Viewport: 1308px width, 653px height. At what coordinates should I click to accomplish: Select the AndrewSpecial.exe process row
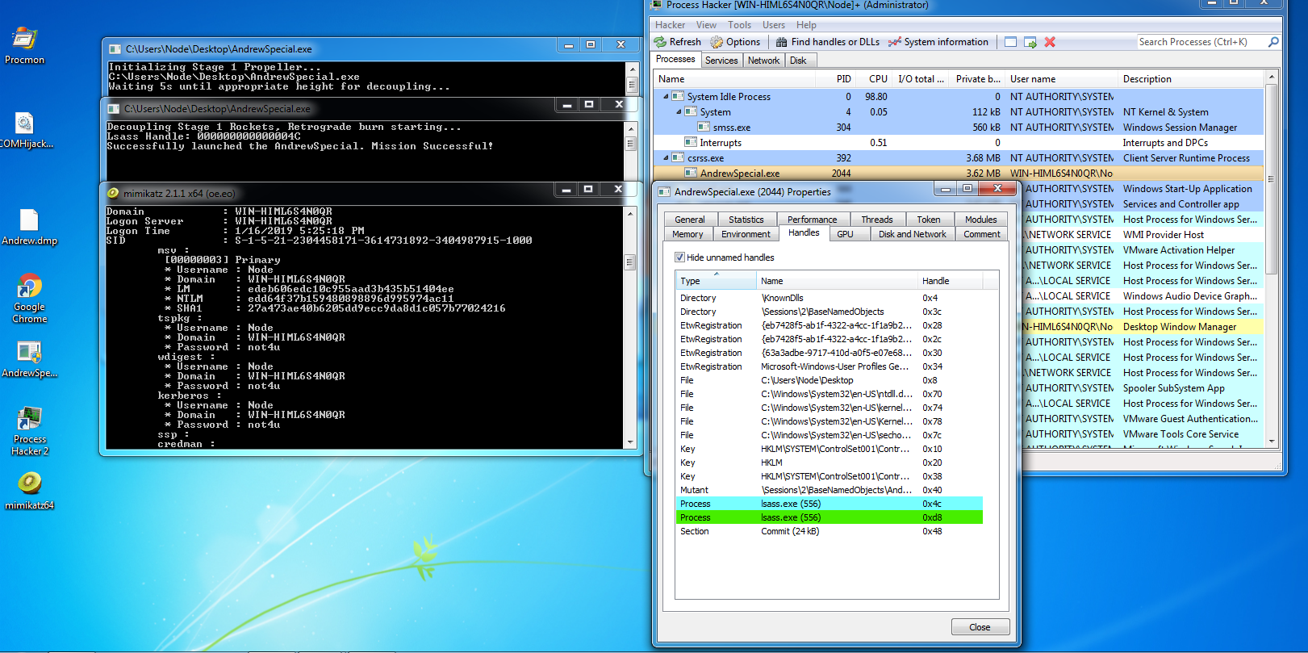pyautogui.click(x=958, y=173)
